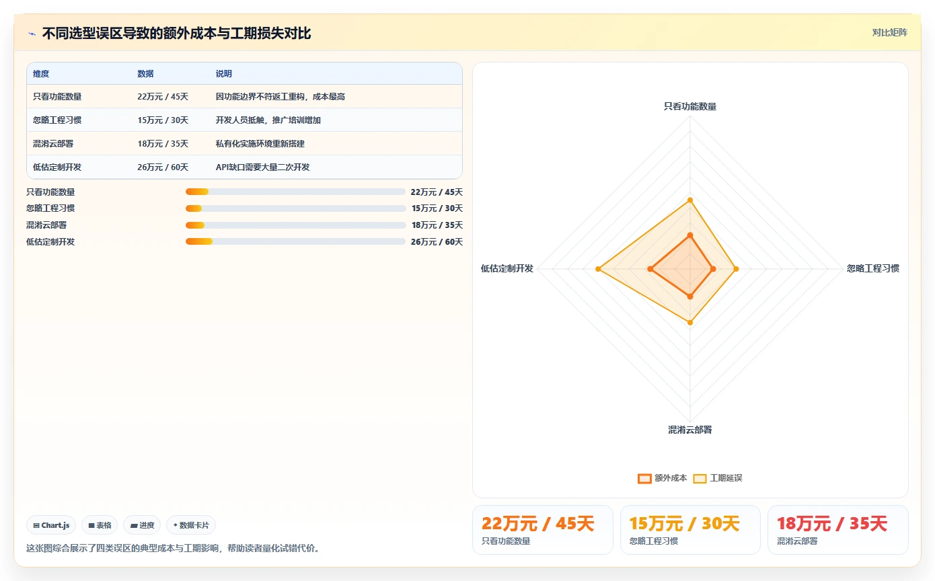Select table cell 低估定制开发
The width and height of the screenshot is (935, 581).
click(x=57, y=167)
